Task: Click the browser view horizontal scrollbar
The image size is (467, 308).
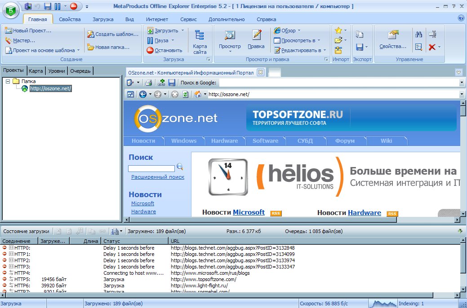Action: tap(263, 220)
